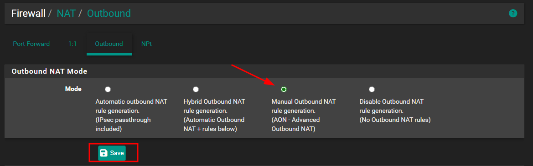Click the "Automatic outbound NAT rule generation" description text

[x=131, y=115]
